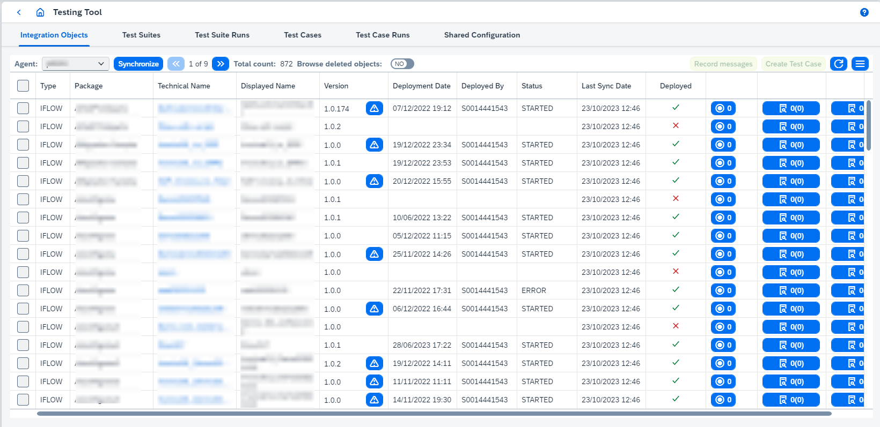Click deployment date 11/11/2022 11:11
The width and height of the screenshot is (880, 427).
(422, 381)
